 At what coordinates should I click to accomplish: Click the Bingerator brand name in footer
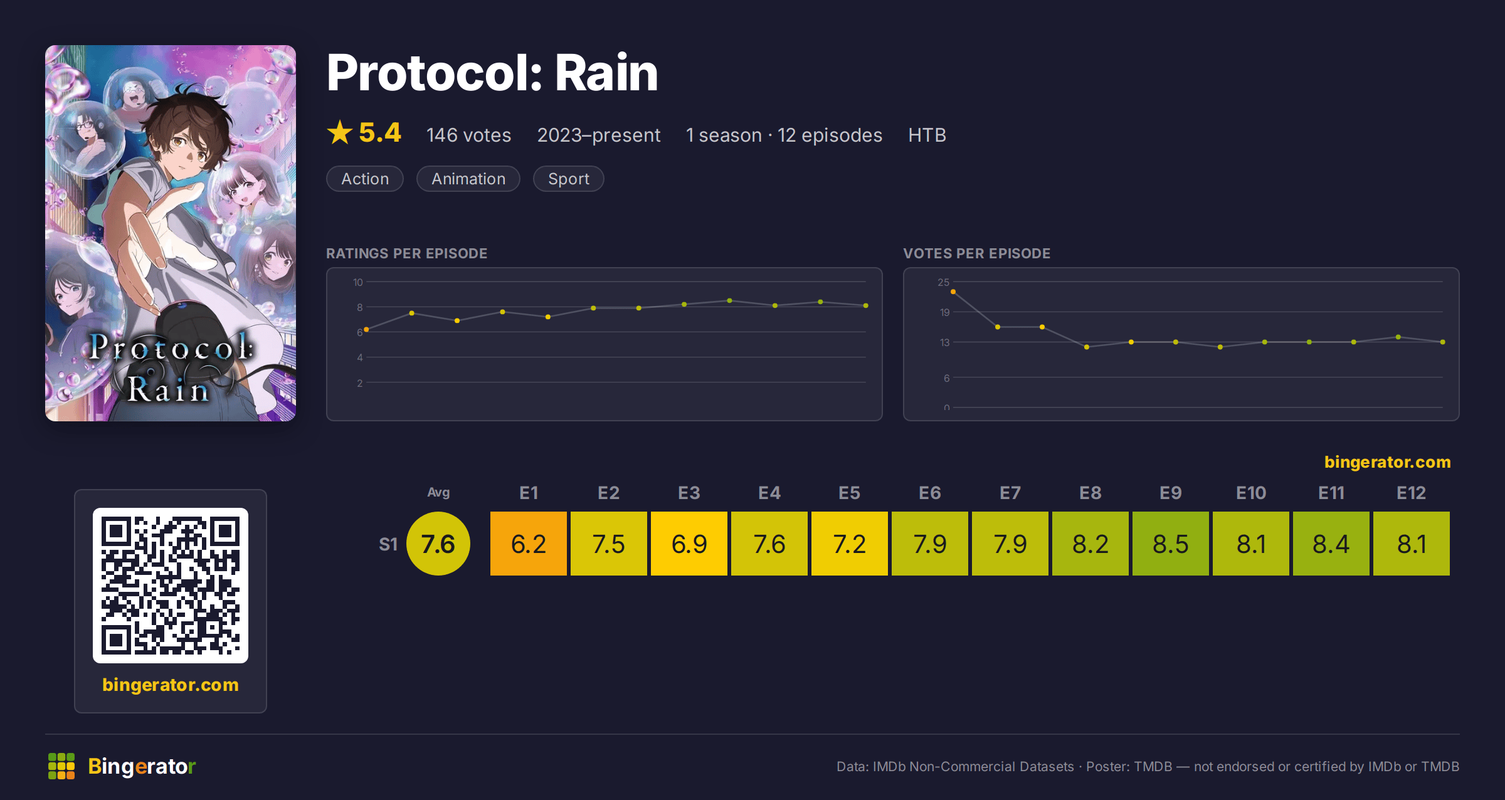coord(142,766)
